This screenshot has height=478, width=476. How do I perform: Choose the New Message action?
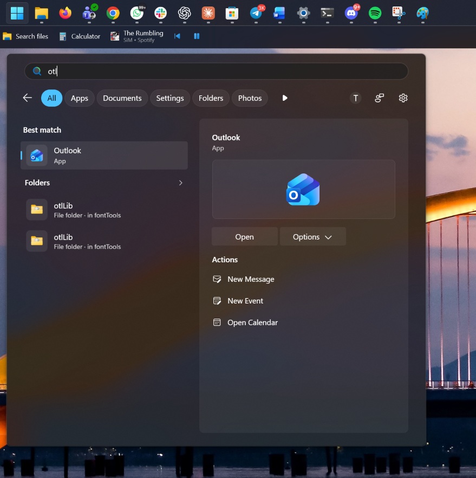[x=244, y=279]
